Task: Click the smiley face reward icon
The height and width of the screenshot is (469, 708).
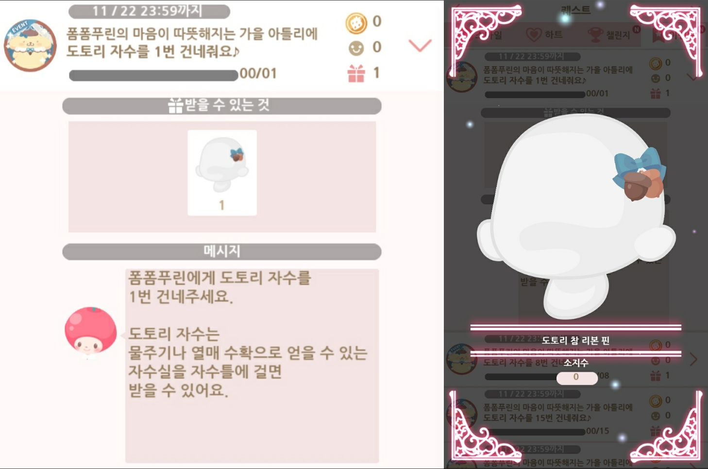Action: coord(356,48)
